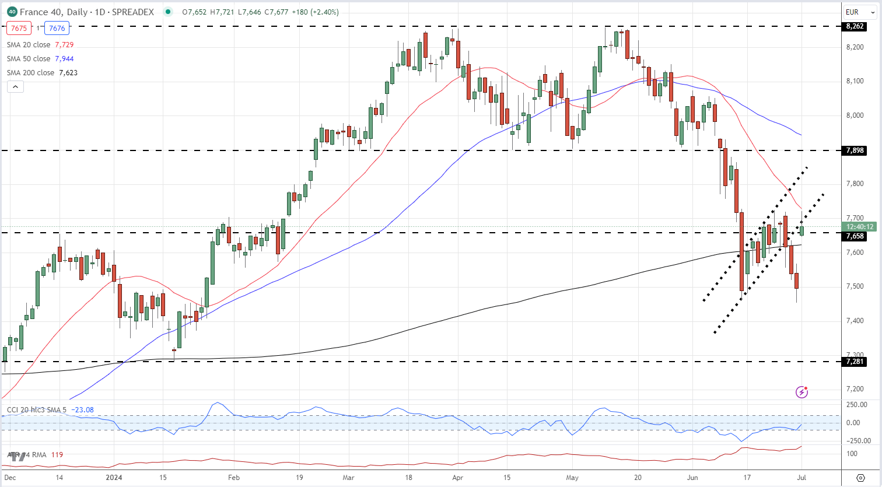Click the Apr label on time axis

click(x=459, y=477)
